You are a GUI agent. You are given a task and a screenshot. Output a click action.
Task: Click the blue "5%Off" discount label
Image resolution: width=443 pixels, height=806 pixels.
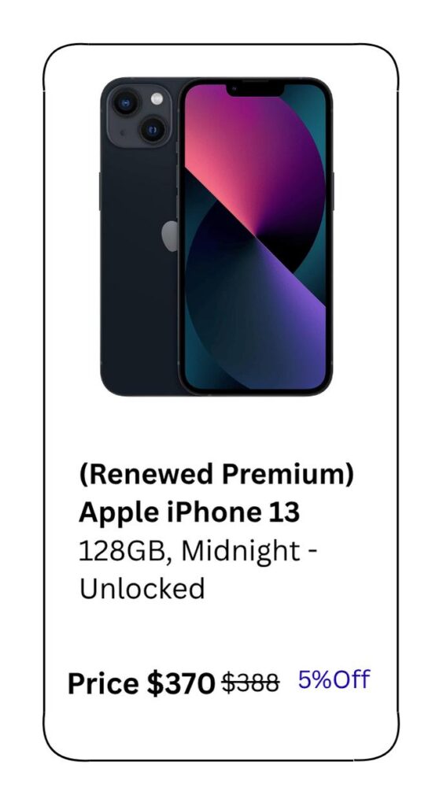click(334, 680)
